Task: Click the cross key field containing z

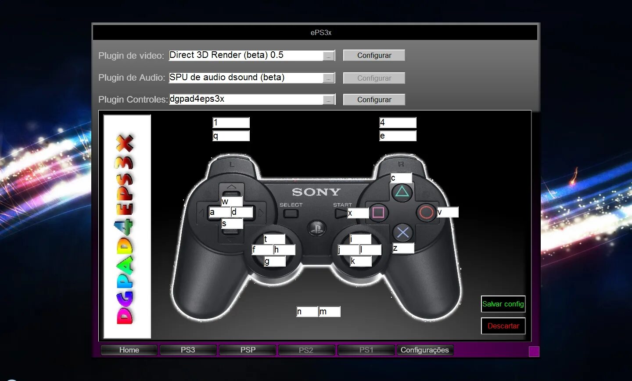Action: [x=403, y=249]
